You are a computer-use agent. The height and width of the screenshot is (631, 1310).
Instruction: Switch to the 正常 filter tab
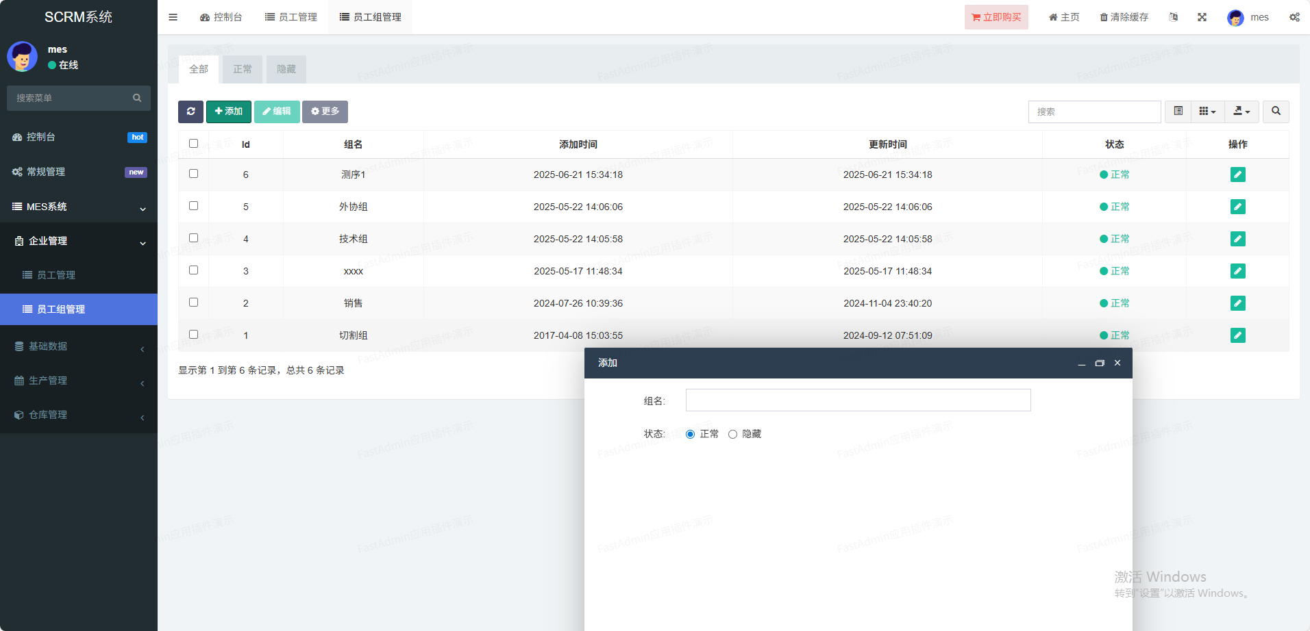coord(243,69)
